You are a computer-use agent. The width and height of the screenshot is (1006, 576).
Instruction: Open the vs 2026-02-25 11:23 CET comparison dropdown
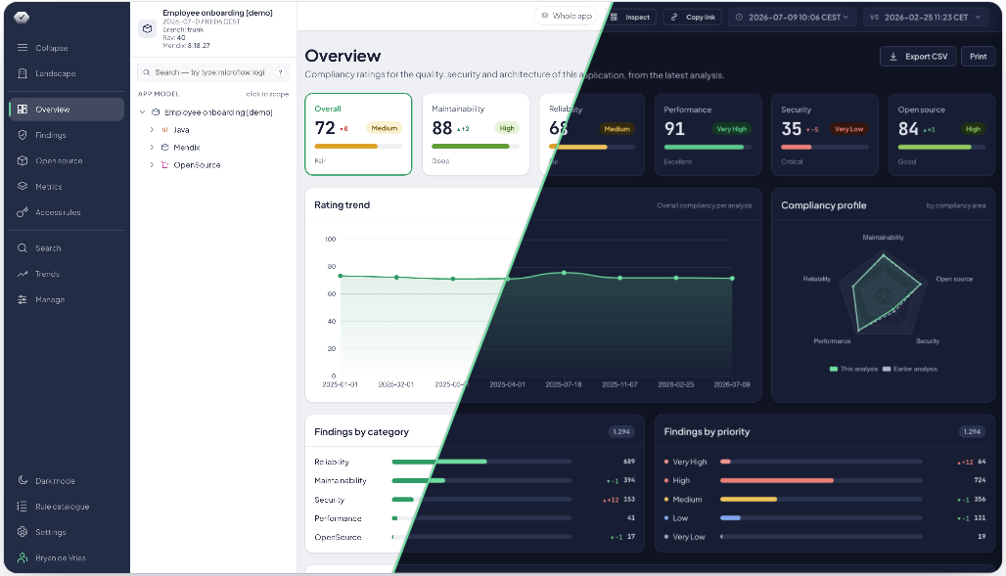(x=926, y=18)
